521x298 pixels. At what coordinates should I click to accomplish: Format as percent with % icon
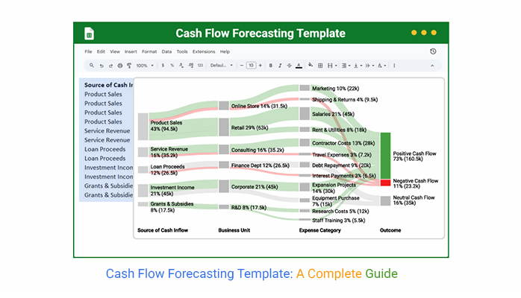click(x=172, y=65)
